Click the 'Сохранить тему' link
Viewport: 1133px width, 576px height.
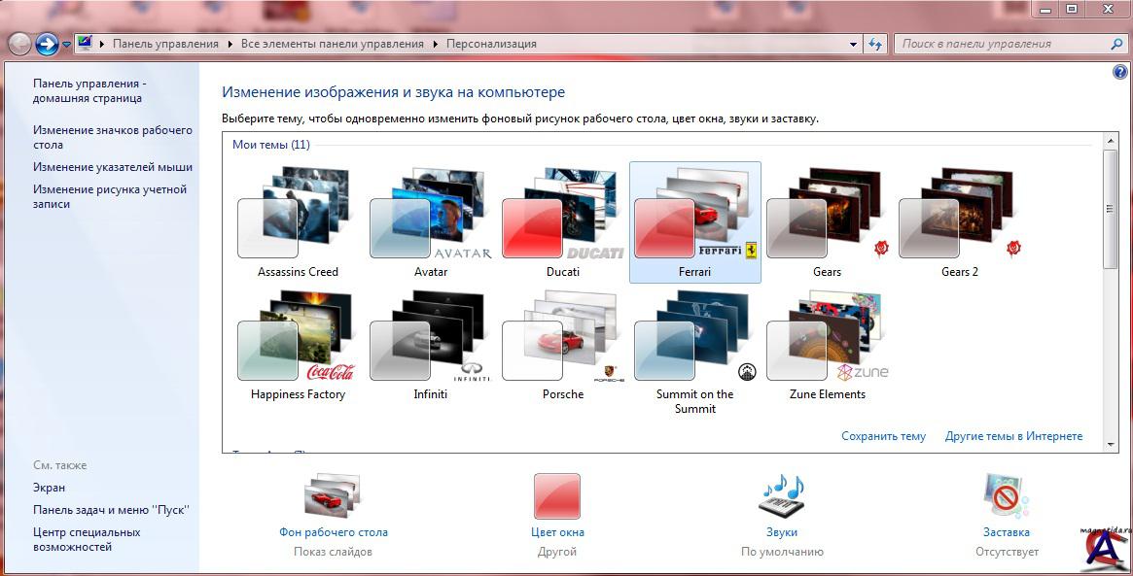883,436
